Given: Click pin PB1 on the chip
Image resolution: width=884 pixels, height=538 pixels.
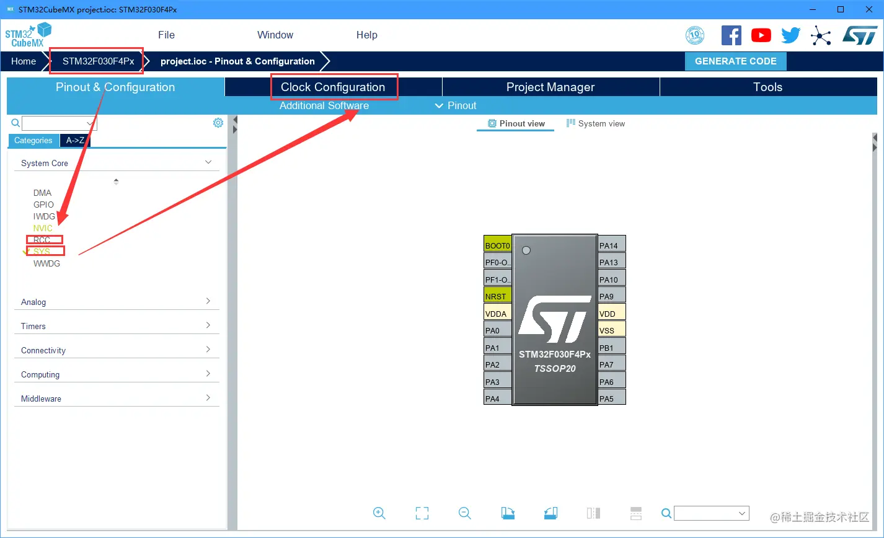Looking at the screenshot, I should (612, 346).
